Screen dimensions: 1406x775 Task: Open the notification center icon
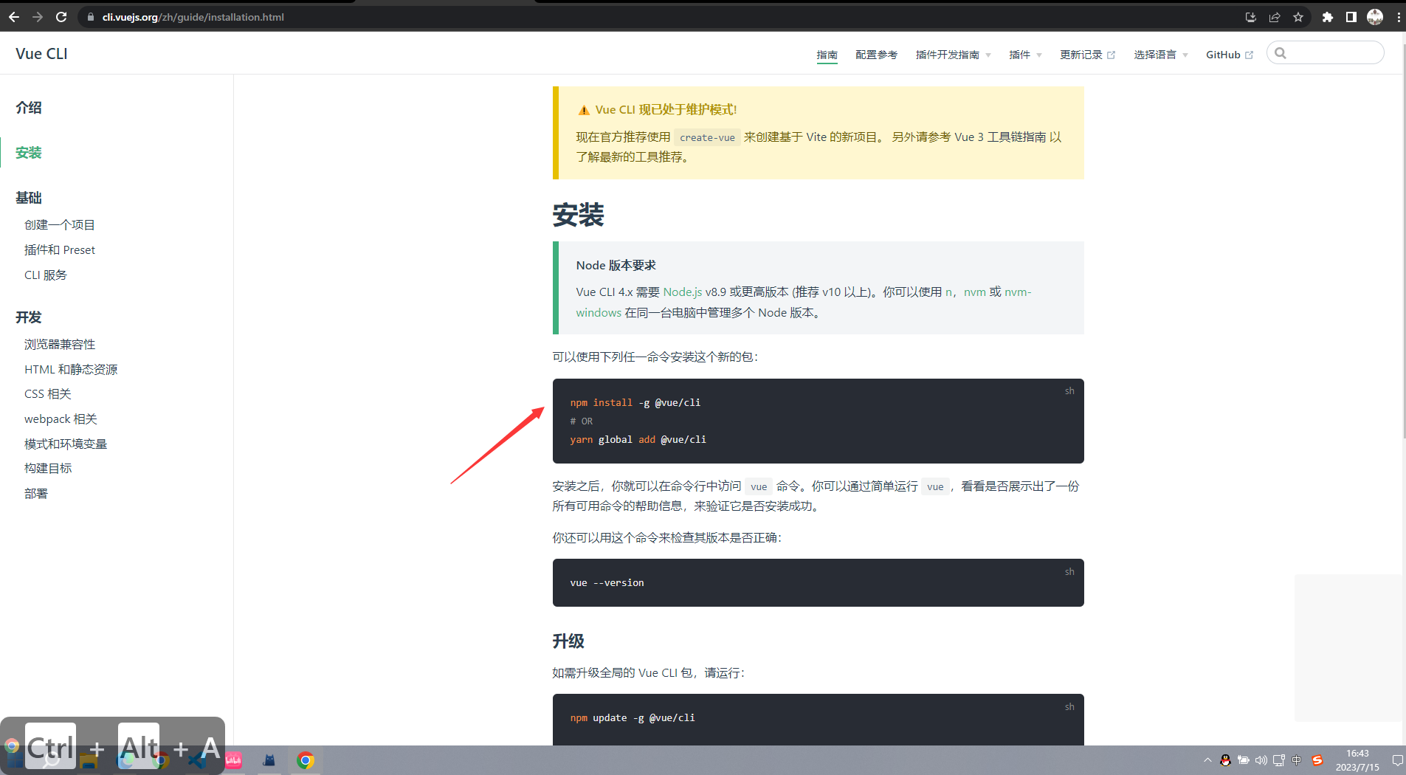(x=1397, y=760)
